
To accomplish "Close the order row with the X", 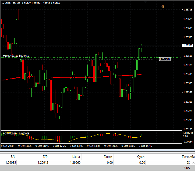I will pyautogui.click(x=193, y=163).
